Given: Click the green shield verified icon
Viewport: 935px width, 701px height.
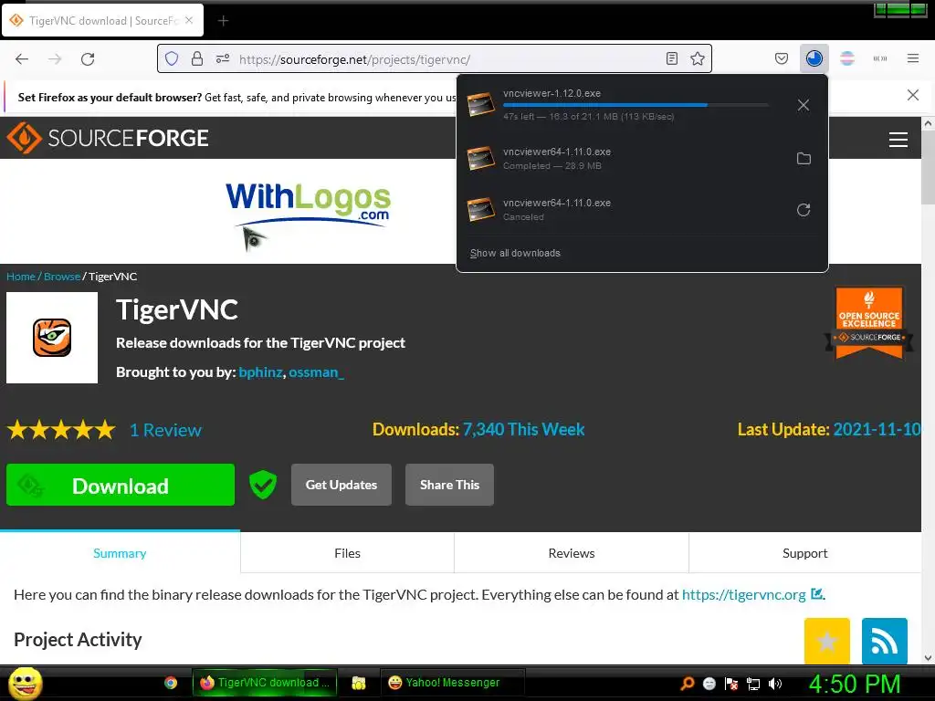Looking at the screenshot, I should tap(263, 485).
